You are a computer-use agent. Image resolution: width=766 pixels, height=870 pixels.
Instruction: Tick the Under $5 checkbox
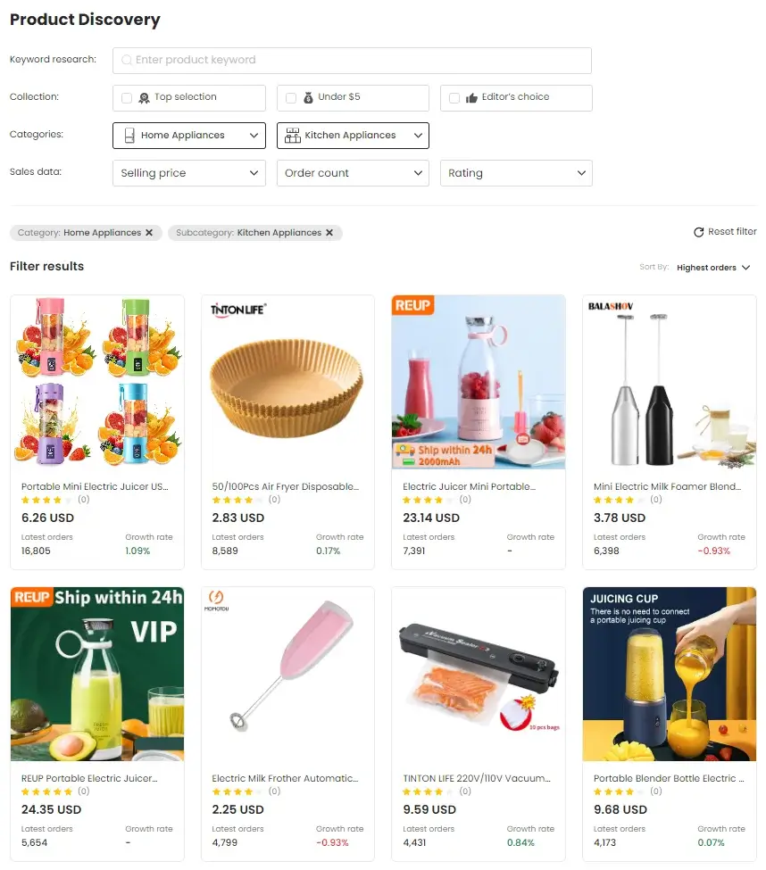291,98
